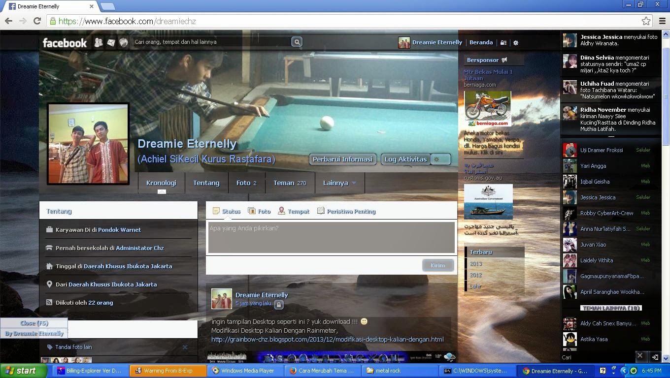670x378 pixels.
Task: Select the Foto composer tab
Action: (259, 211)
